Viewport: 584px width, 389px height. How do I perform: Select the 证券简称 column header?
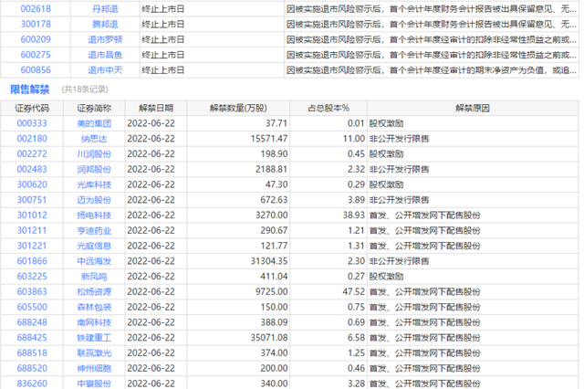(94, 108)
